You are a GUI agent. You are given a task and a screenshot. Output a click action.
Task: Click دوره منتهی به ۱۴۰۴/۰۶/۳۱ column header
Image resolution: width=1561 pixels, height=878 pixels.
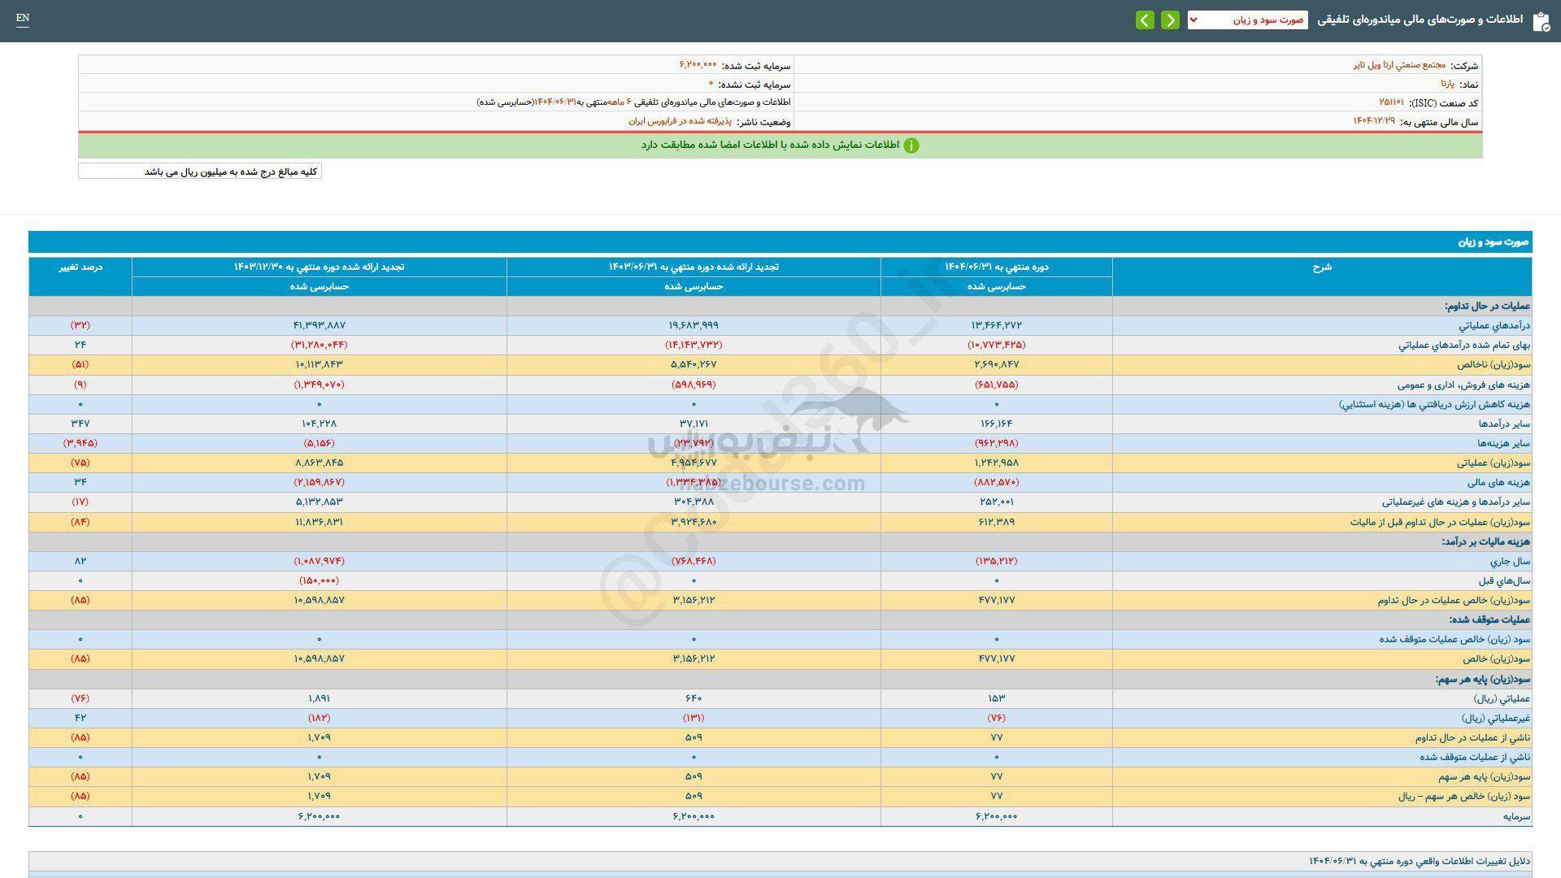(996, 267)
